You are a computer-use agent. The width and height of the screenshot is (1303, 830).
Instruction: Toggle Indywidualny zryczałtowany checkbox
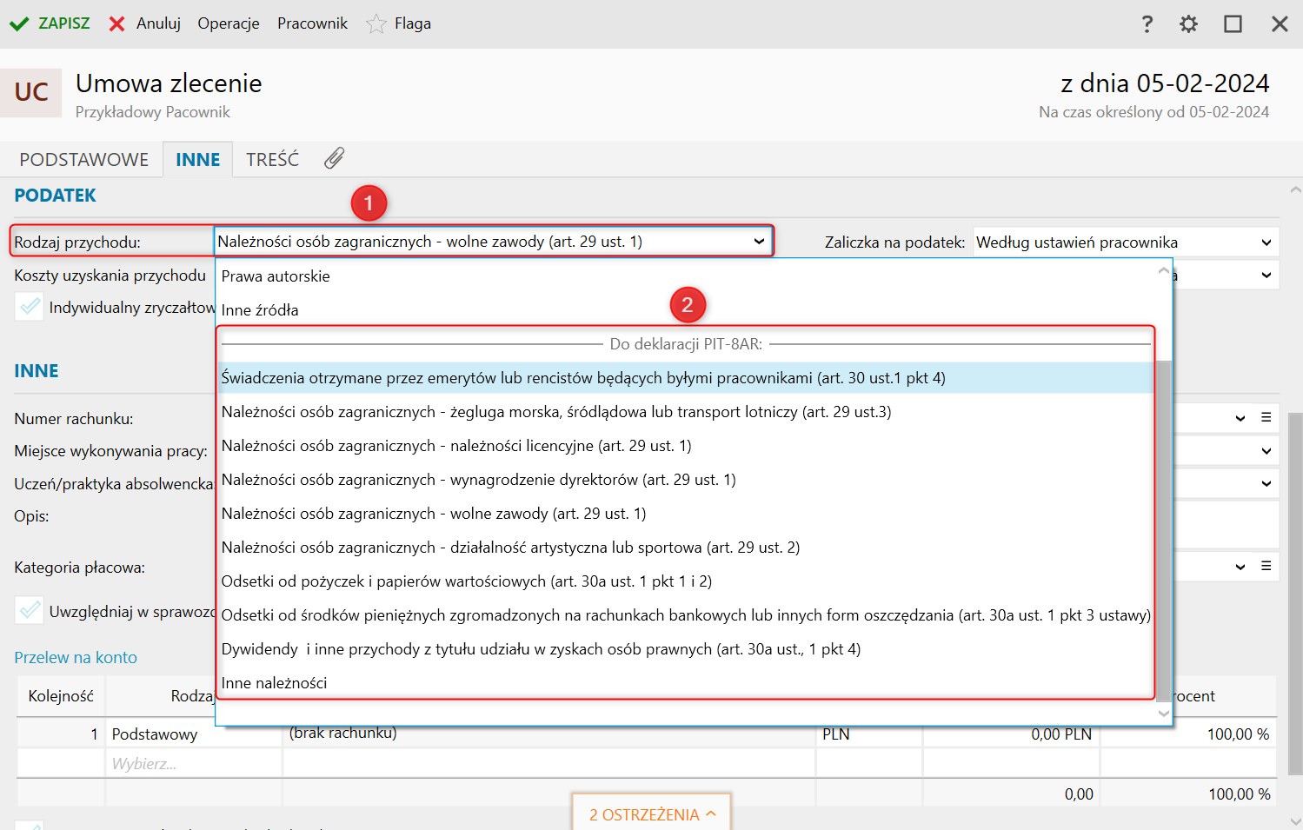(30, 307)
